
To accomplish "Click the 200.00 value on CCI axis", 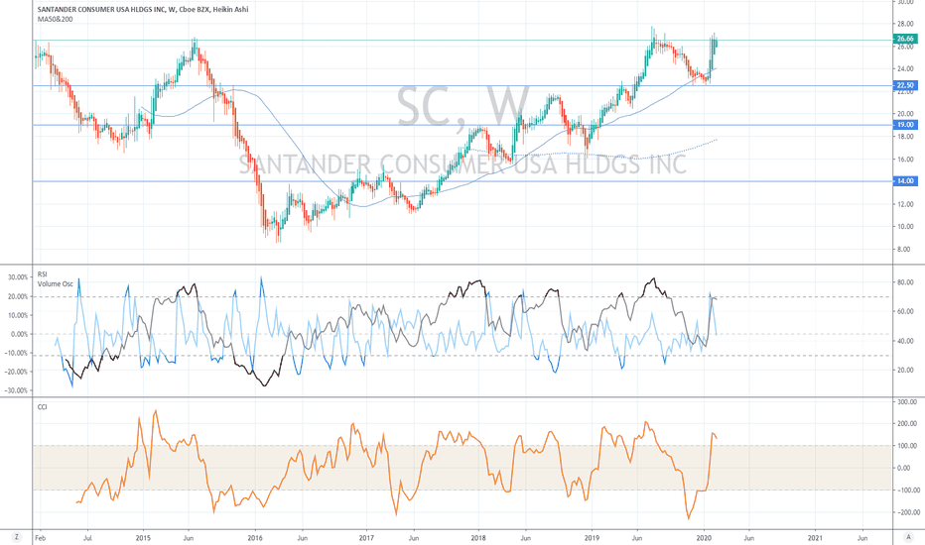I will click(x=907, y=424).
